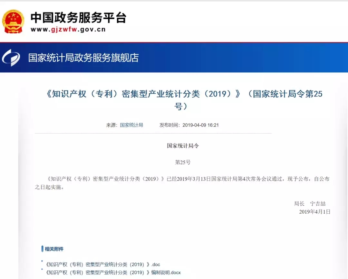Click the body paragraph beginning 《知识产权（专利）
The image size is (348, 279).
(x=182, y=183)
